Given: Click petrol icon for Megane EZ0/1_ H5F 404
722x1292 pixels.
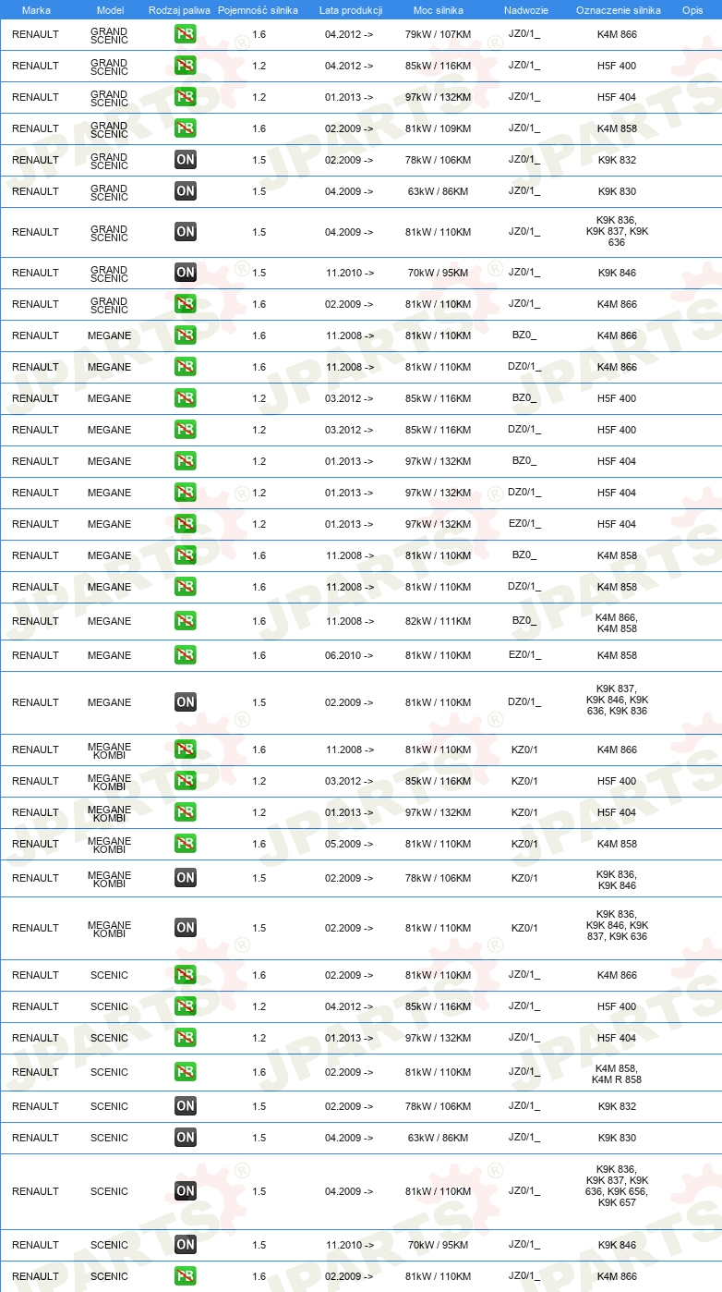Looking at the screenshot, I should [185, 524].
